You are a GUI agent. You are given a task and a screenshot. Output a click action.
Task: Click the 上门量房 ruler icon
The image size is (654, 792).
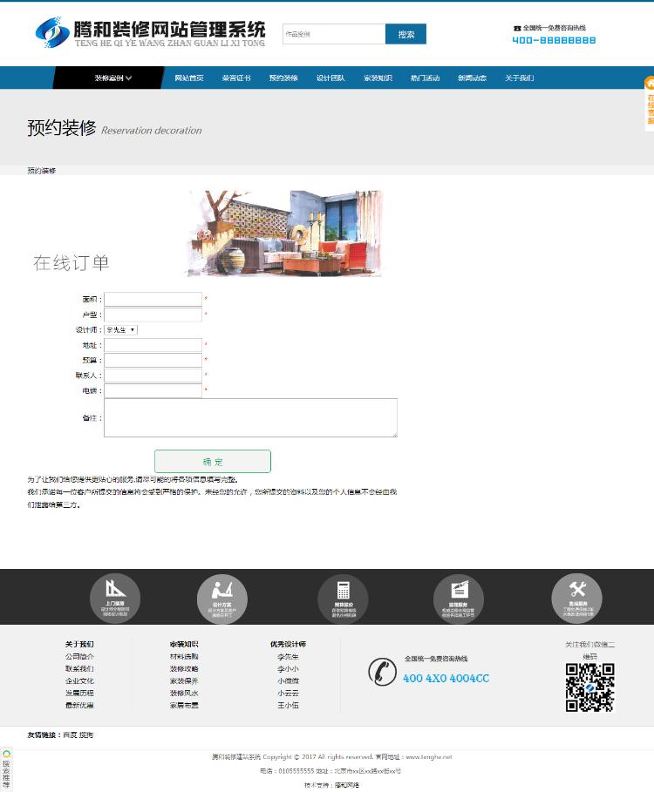coord(115,589)
